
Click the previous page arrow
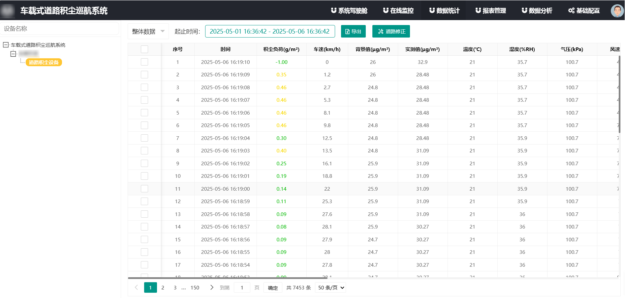137,287
